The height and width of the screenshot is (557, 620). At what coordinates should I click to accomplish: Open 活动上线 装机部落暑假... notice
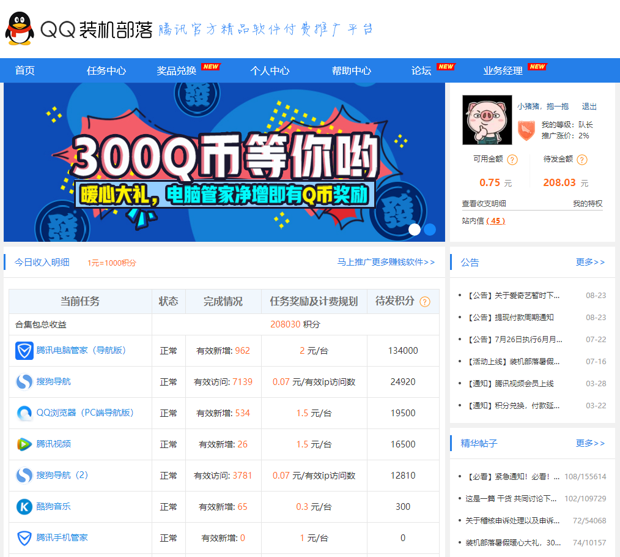click(513, 361)
